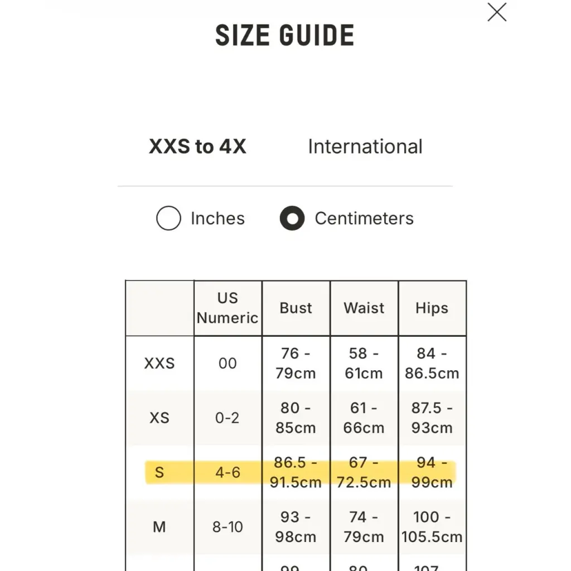Screen dimensions: 571x571
Task: Close the Size Guide dialog
Action: tap(496, 12)
